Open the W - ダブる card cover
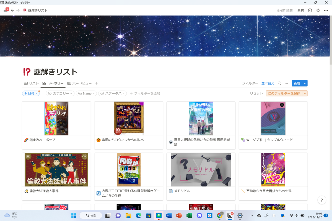This screenshot has width=332, height=221. [273, 119]
